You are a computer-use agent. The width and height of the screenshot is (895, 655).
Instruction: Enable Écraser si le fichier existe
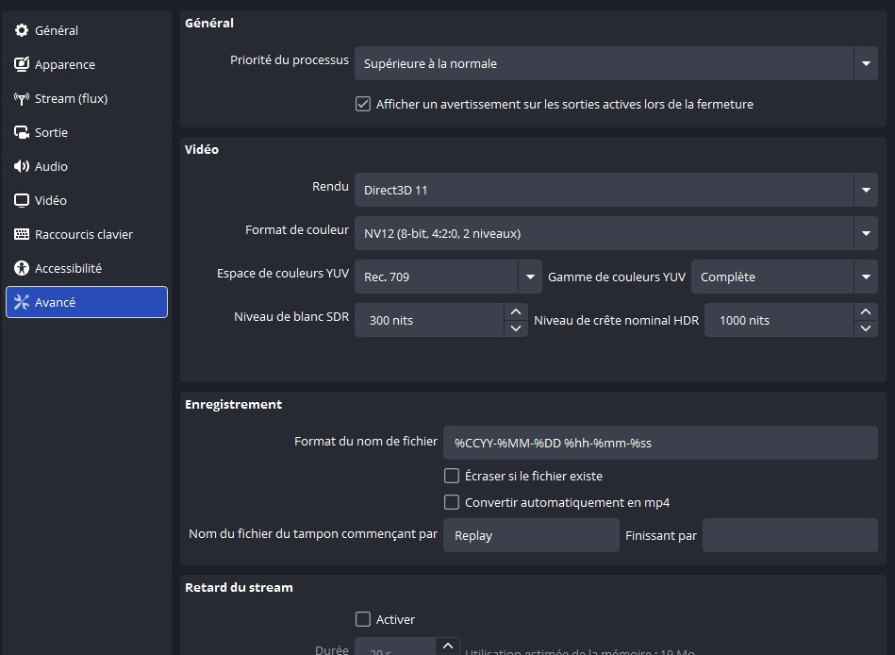pos(452,477)
